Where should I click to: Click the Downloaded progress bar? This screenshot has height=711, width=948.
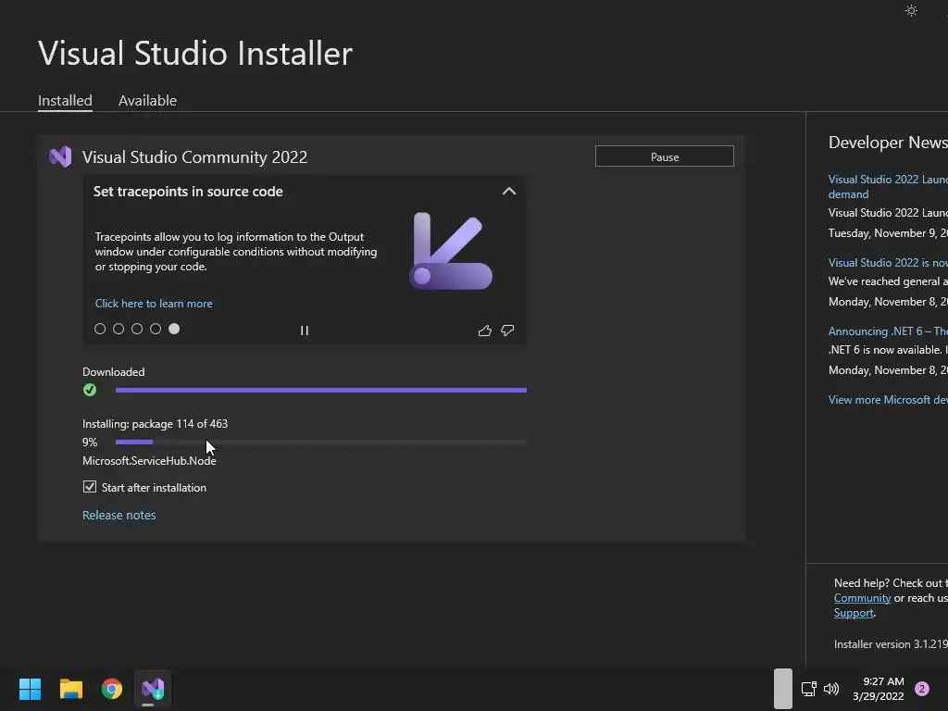click(321, 390)
